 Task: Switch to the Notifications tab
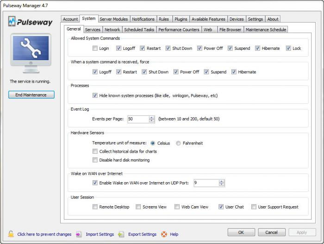pos(143,19)
